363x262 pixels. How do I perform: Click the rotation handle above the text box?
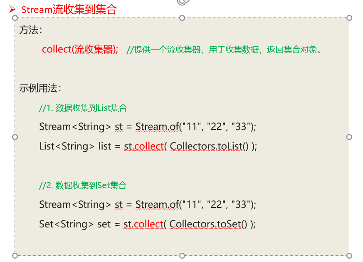click(183, 2)
